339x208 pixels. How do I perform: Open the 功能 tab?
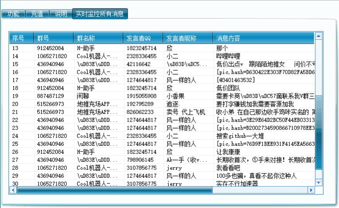(x=13, y=14)
